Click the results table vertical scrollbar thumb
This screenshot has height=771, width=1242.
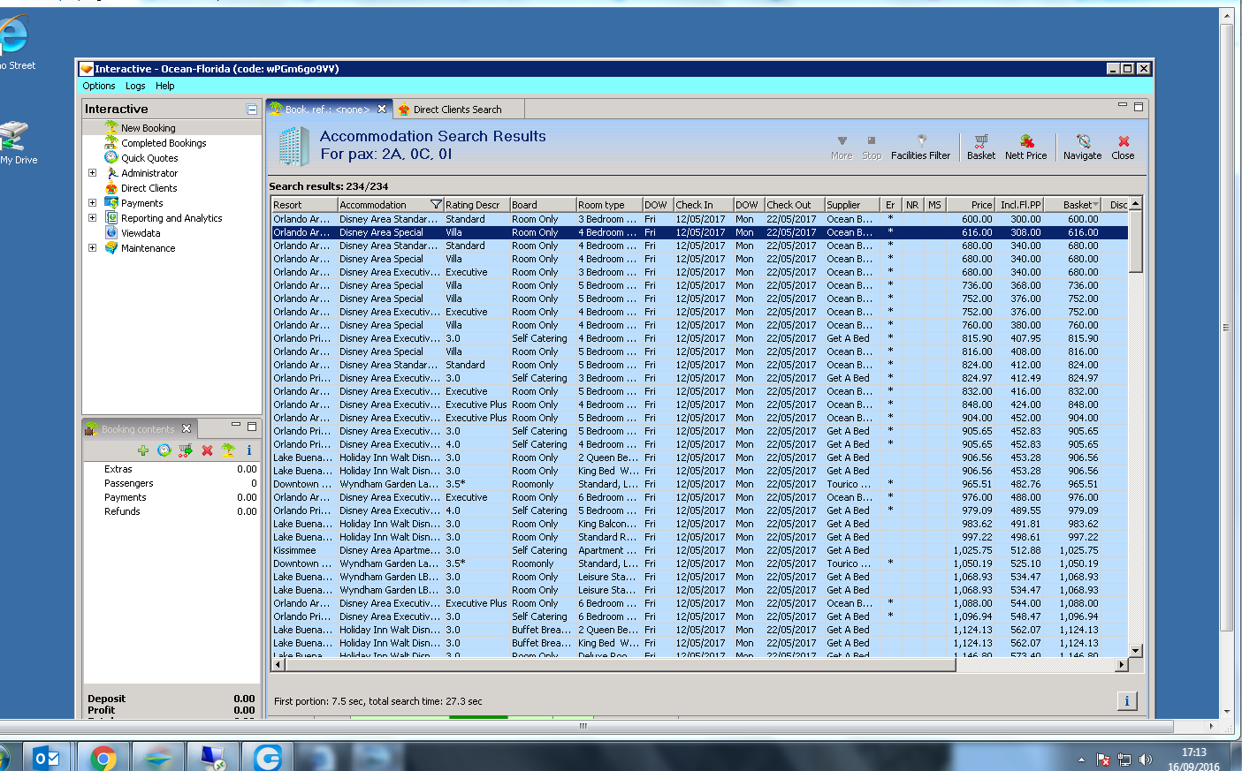point(1136,242)
